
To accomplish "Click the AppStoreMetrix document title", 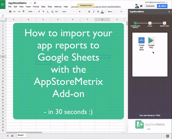I will [17, 3].
